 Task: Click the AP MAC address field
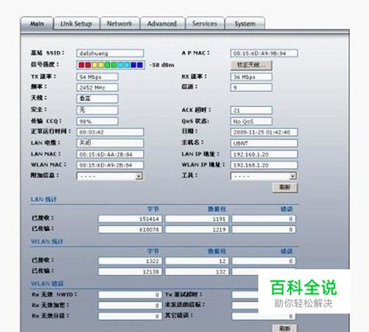pos(264,53)
